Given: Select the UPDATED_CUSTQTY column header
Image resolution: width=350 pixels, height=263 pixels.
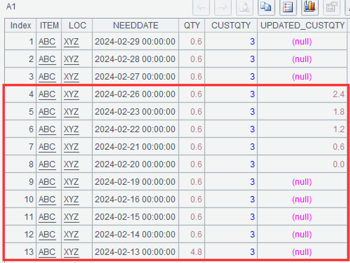Looking at the screenshot, I should coord(303,26).
